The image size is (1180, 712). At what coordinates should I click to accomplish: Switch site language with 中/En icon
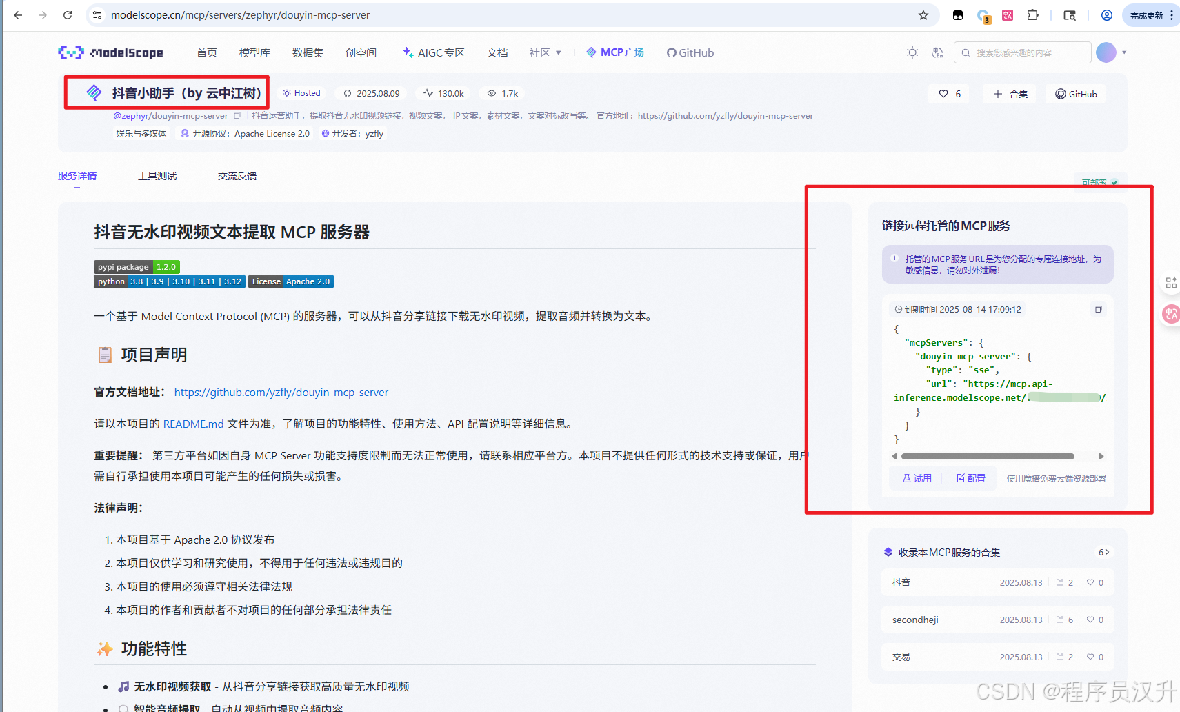(x=937, y=52)
